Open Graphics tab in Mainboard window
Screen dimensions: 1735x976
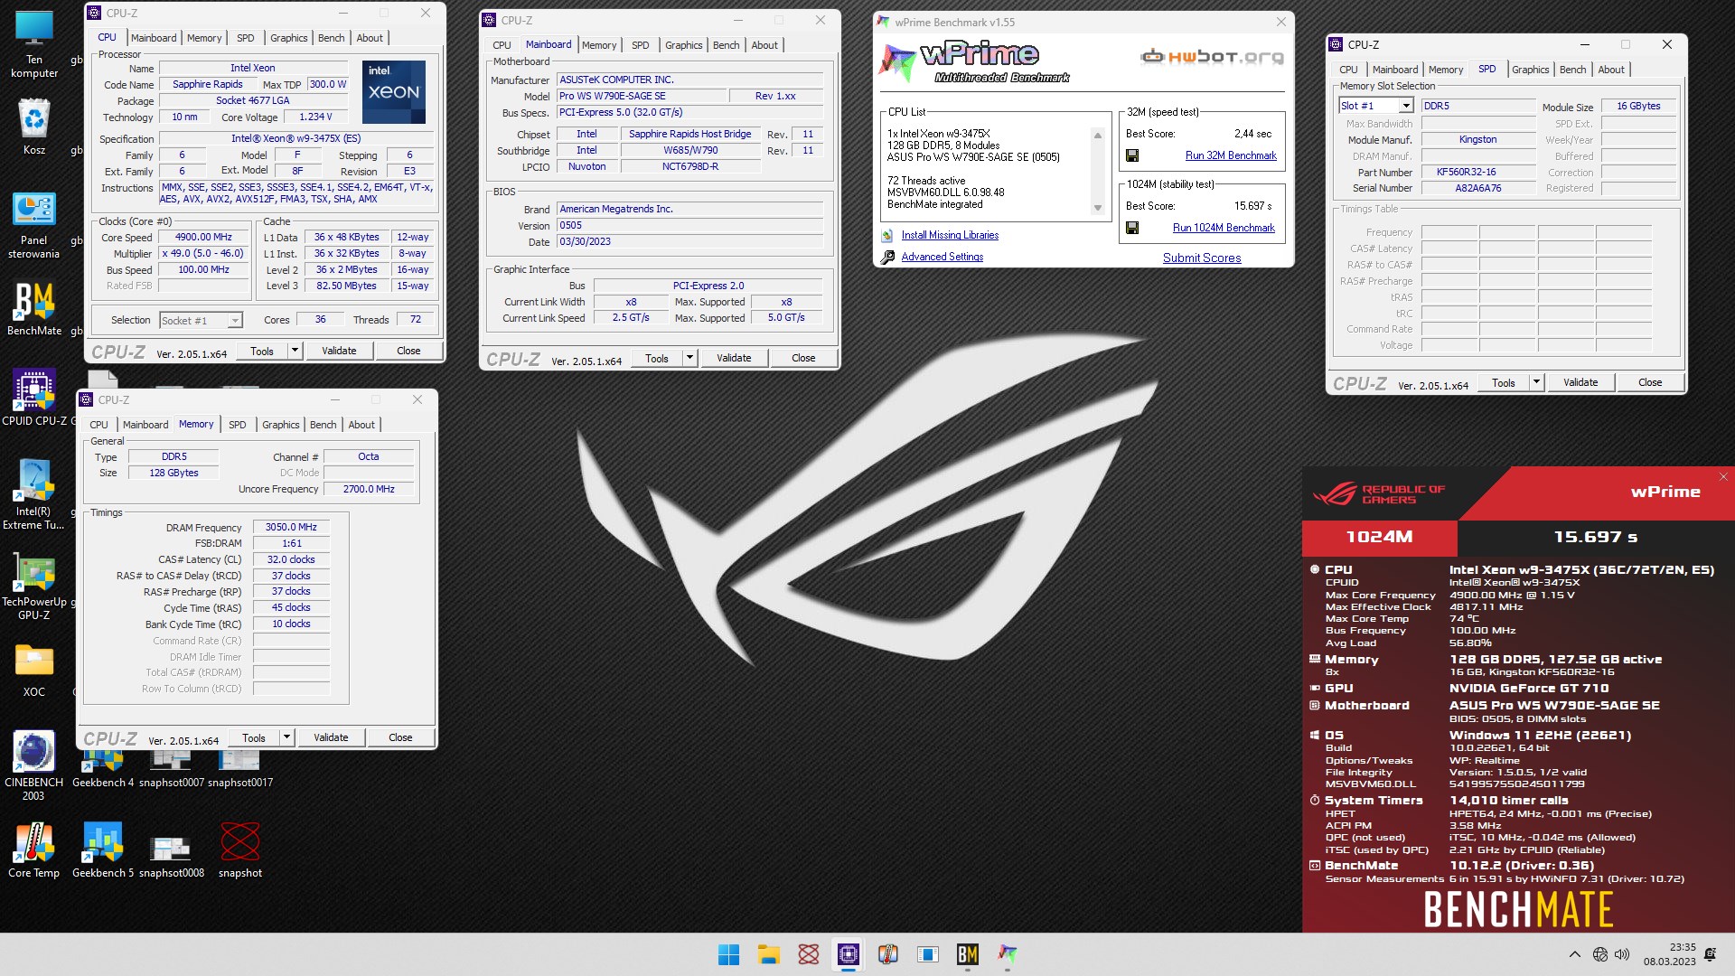coord(683,45)
